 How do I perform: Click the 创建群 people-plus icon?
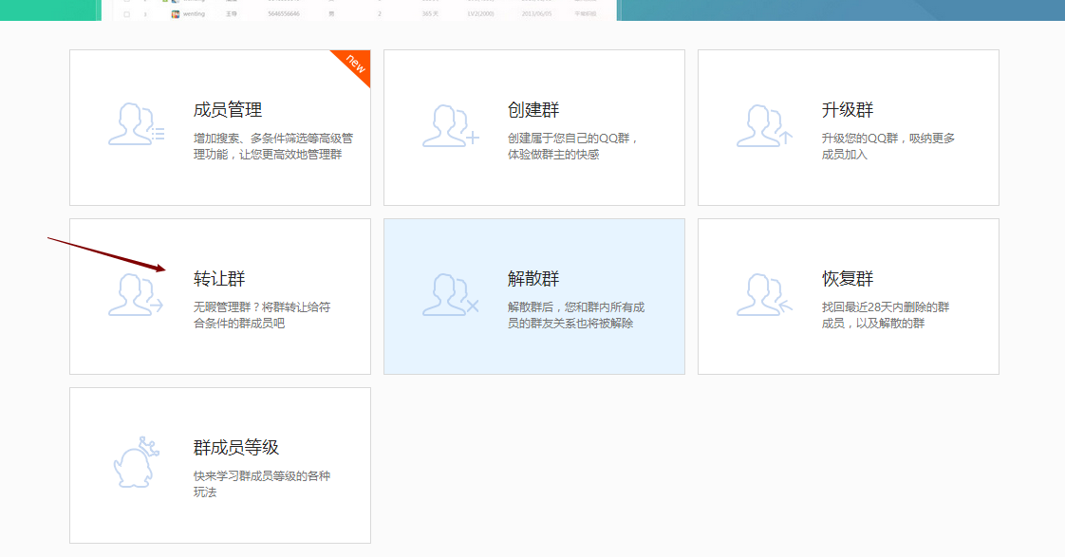tap(451, 125)
